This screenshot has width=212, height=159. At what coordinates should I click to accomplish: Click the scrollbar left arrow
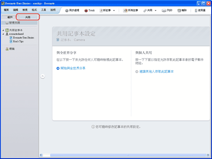(x=41, y=155)
